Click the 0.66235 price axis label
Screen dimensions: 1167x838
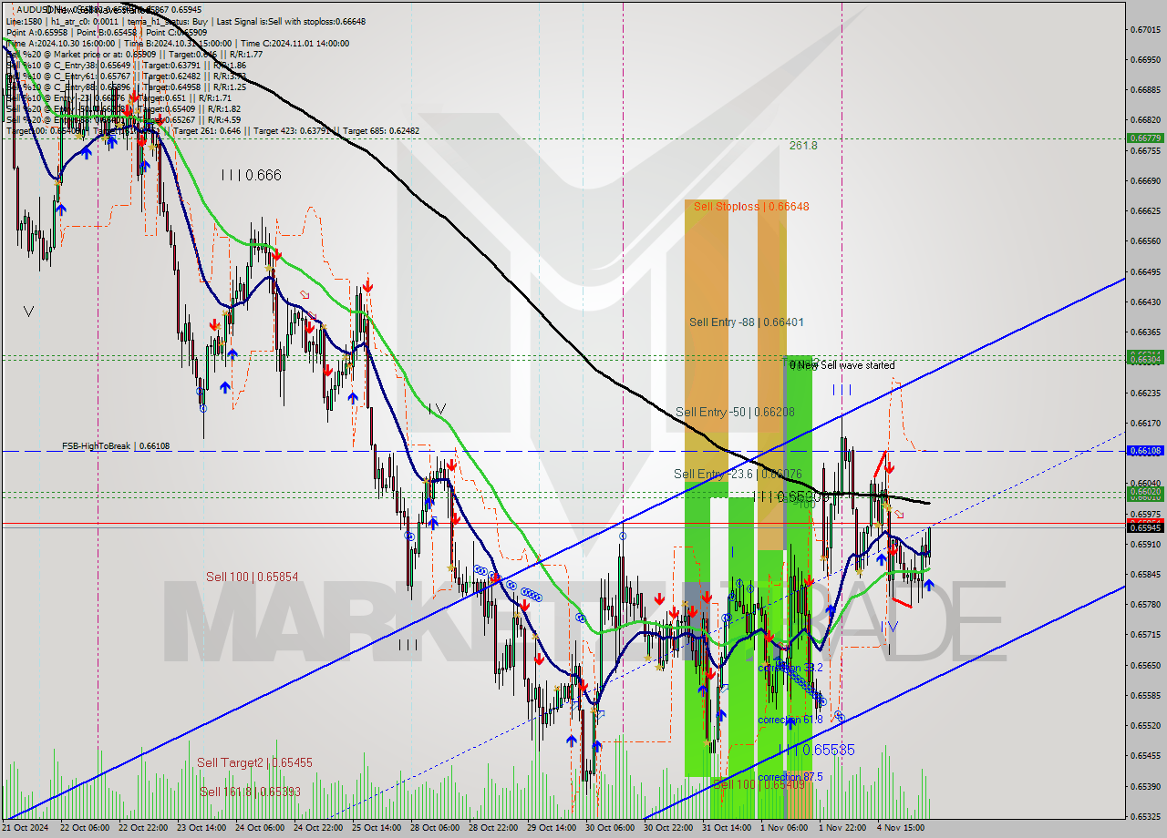[x=1145, y=393]
